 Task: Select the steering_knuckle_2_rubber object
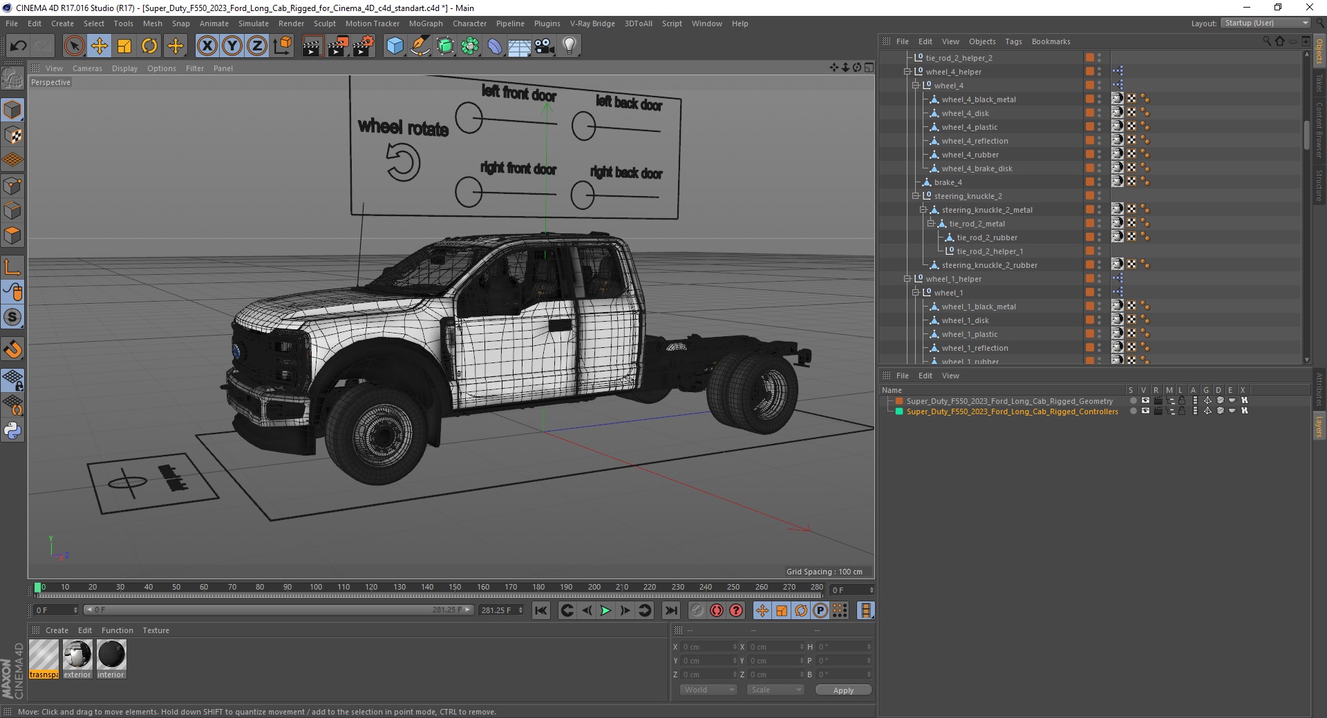pos(989,265)
